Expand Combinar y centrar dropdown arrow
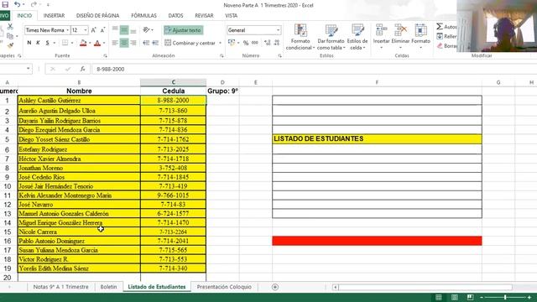The width and height of the screenshot is (537, 302). pyautogui.click(x=220, y=43)
